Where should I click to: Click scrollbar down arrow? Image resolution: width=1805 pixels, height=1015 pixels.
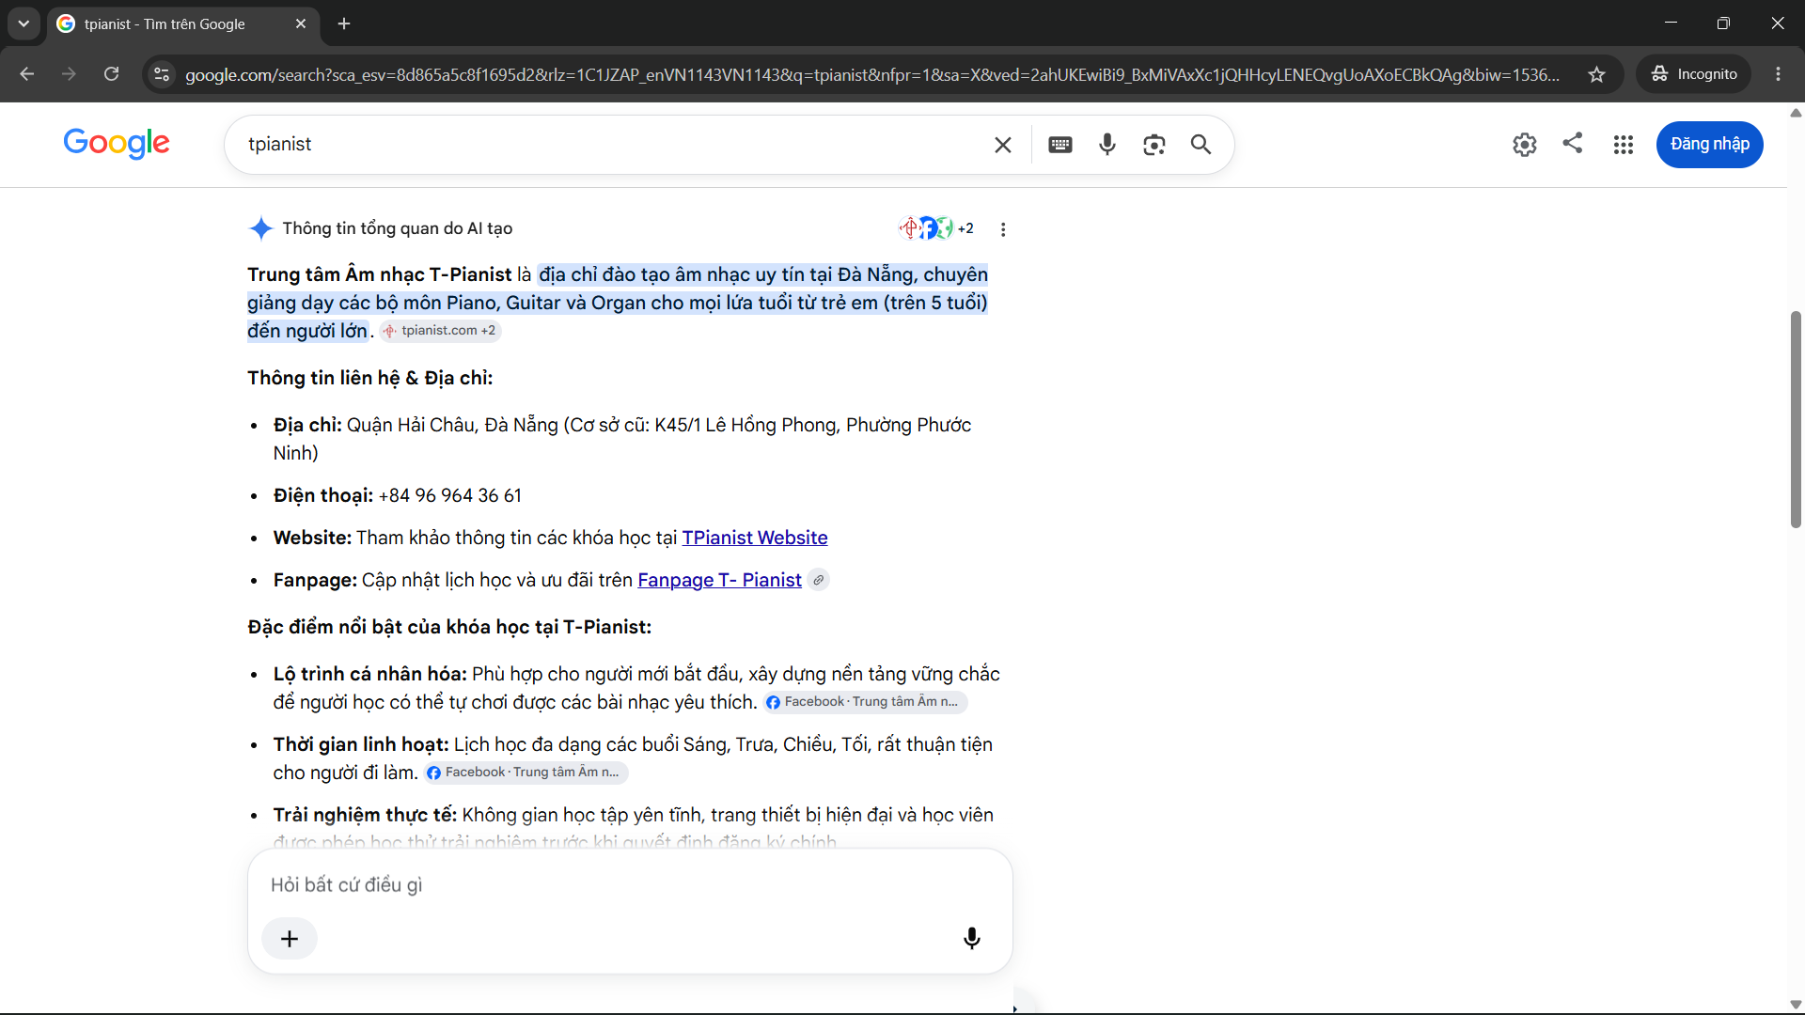tap(1796, 1005)
